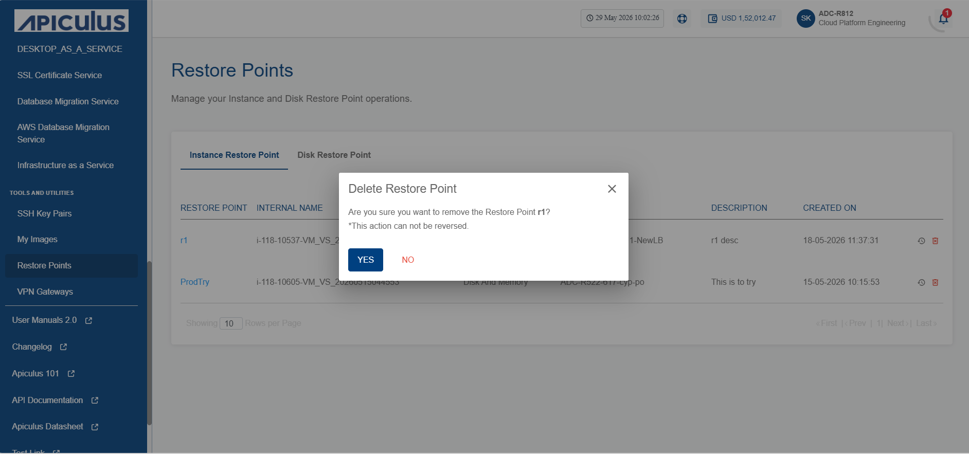The width and height of the screenshot is (969, 454).
Task: Go to VPN Gateways
Action: (45, 292)
